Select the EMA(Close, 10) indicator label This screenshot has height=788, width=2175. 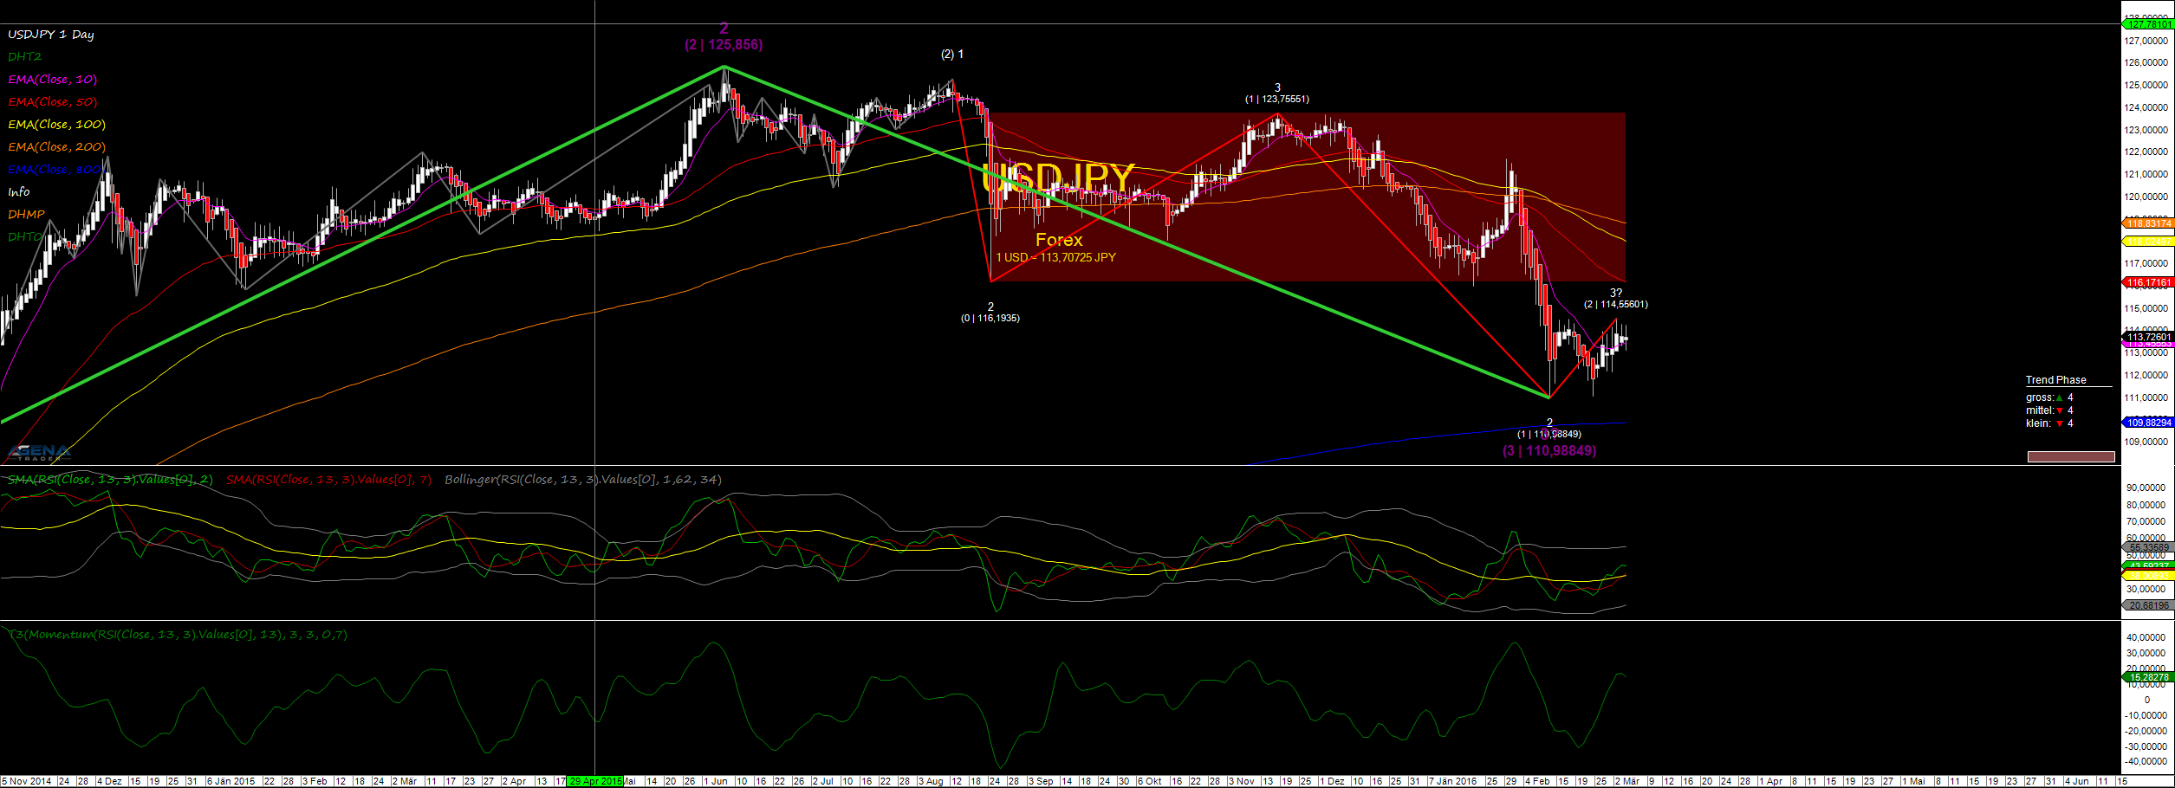point(53,80)
